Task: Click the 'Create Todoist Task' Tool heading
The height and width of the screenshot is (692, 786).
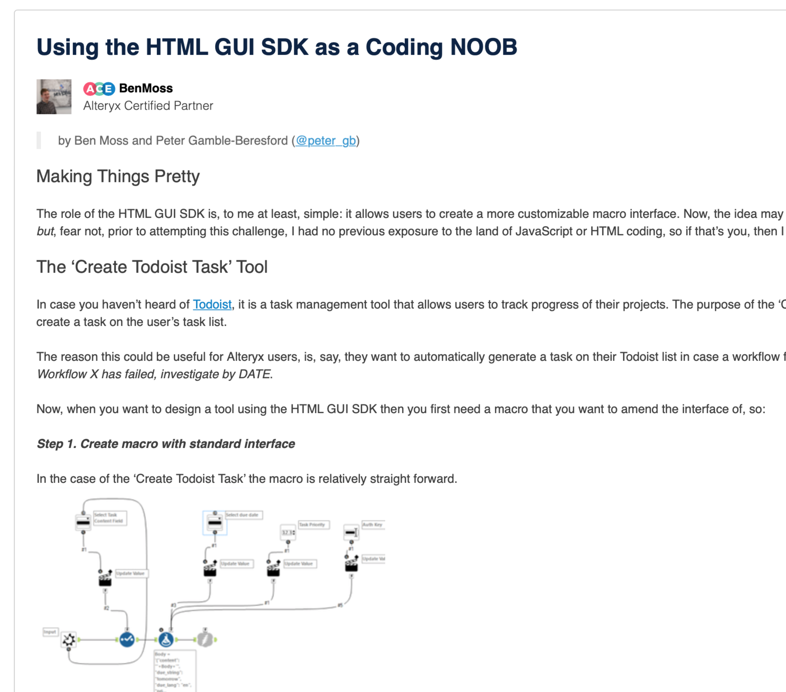Action: pos(152,267)
